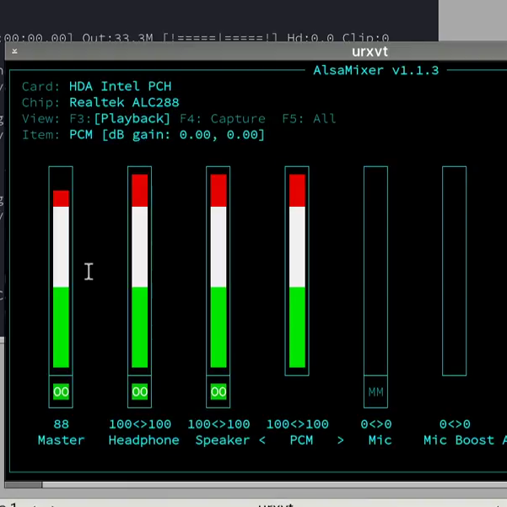This screenshot has width=507, height=507.
Task: Click the PCM volume bar
Action: pyautogui.click(x=297, y=270)
